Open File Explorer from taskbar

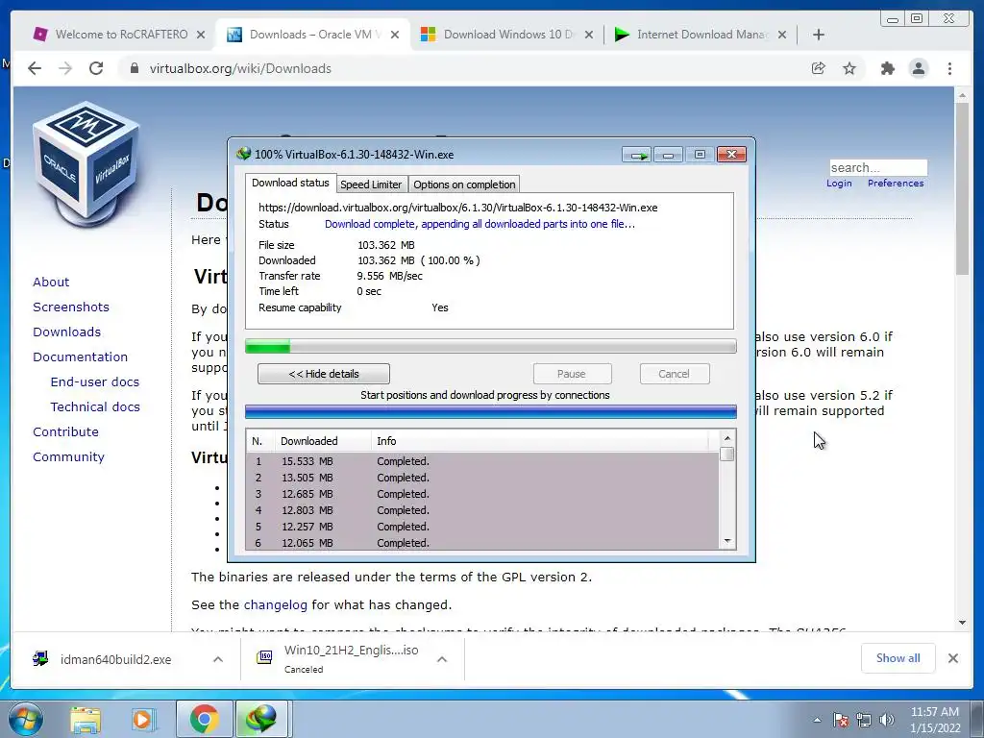[x=86, y=719]
